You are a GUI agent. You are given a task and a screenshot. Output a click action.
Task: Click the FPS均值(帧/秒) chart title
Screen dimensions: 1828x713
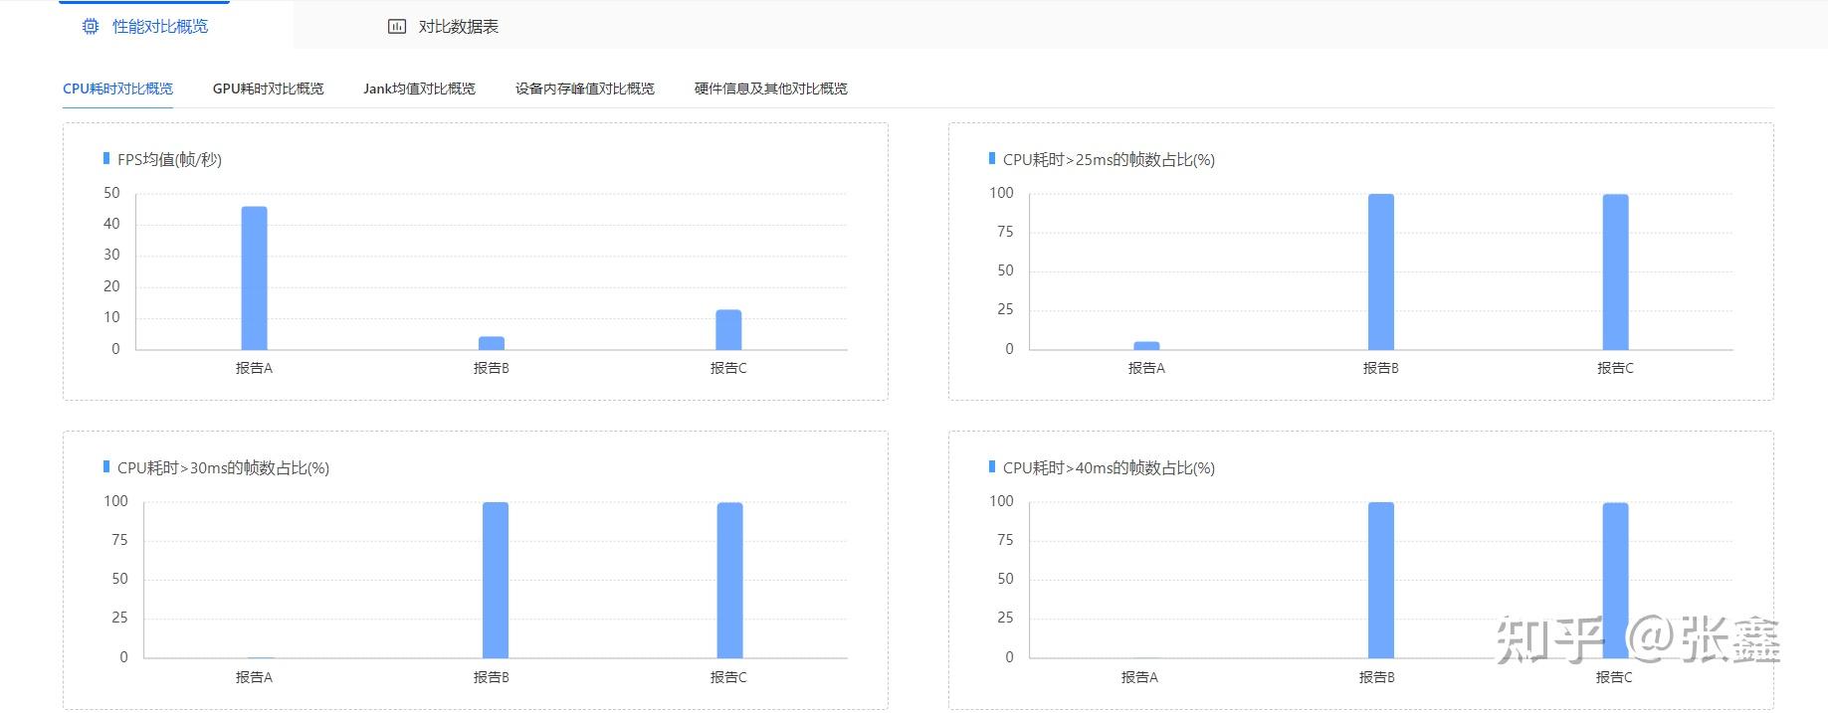click(169, 160)
